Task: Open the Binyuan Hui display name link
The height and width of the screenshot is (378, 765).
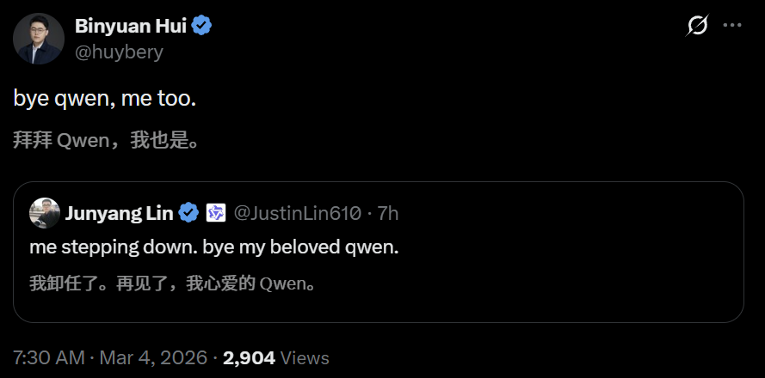Action: (129, 26)
